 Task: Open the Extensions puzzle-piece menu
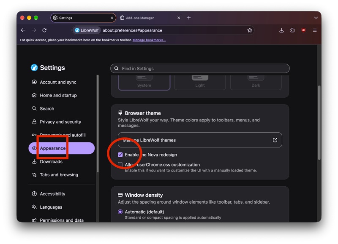pyautogui.click(x=292, y=30)
